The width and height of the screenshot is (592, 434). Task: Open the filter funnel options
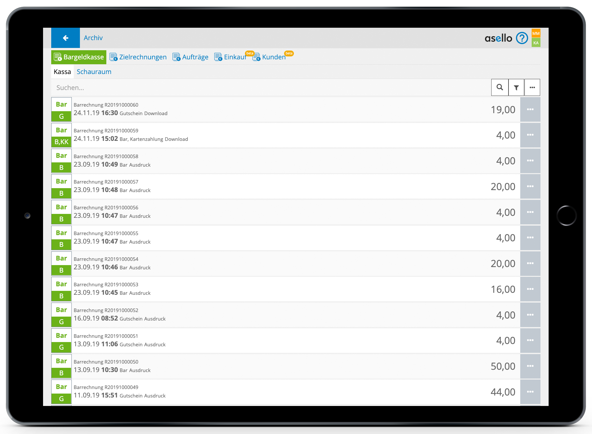tap(516, 87)
